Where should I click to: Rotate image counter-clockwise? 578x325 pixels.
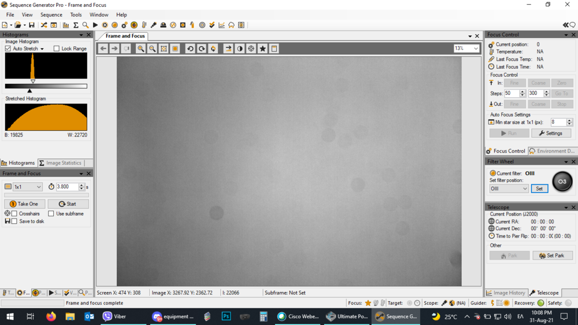pos(190,49)
